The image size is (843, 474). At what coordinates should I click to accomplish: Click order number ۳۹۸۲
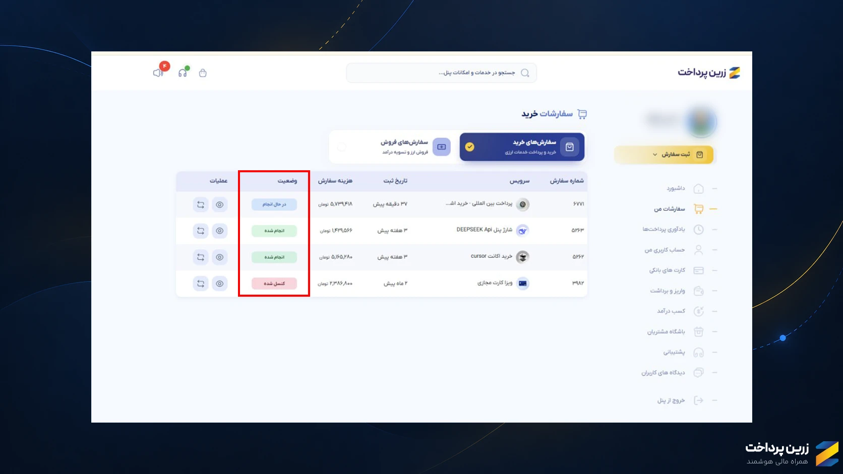(578, 283)
